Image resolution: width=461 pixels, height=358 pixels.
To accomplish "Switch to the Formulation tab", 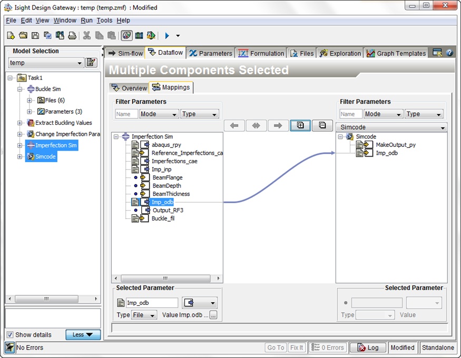I will pyautogui.click(x=261, y=53).
